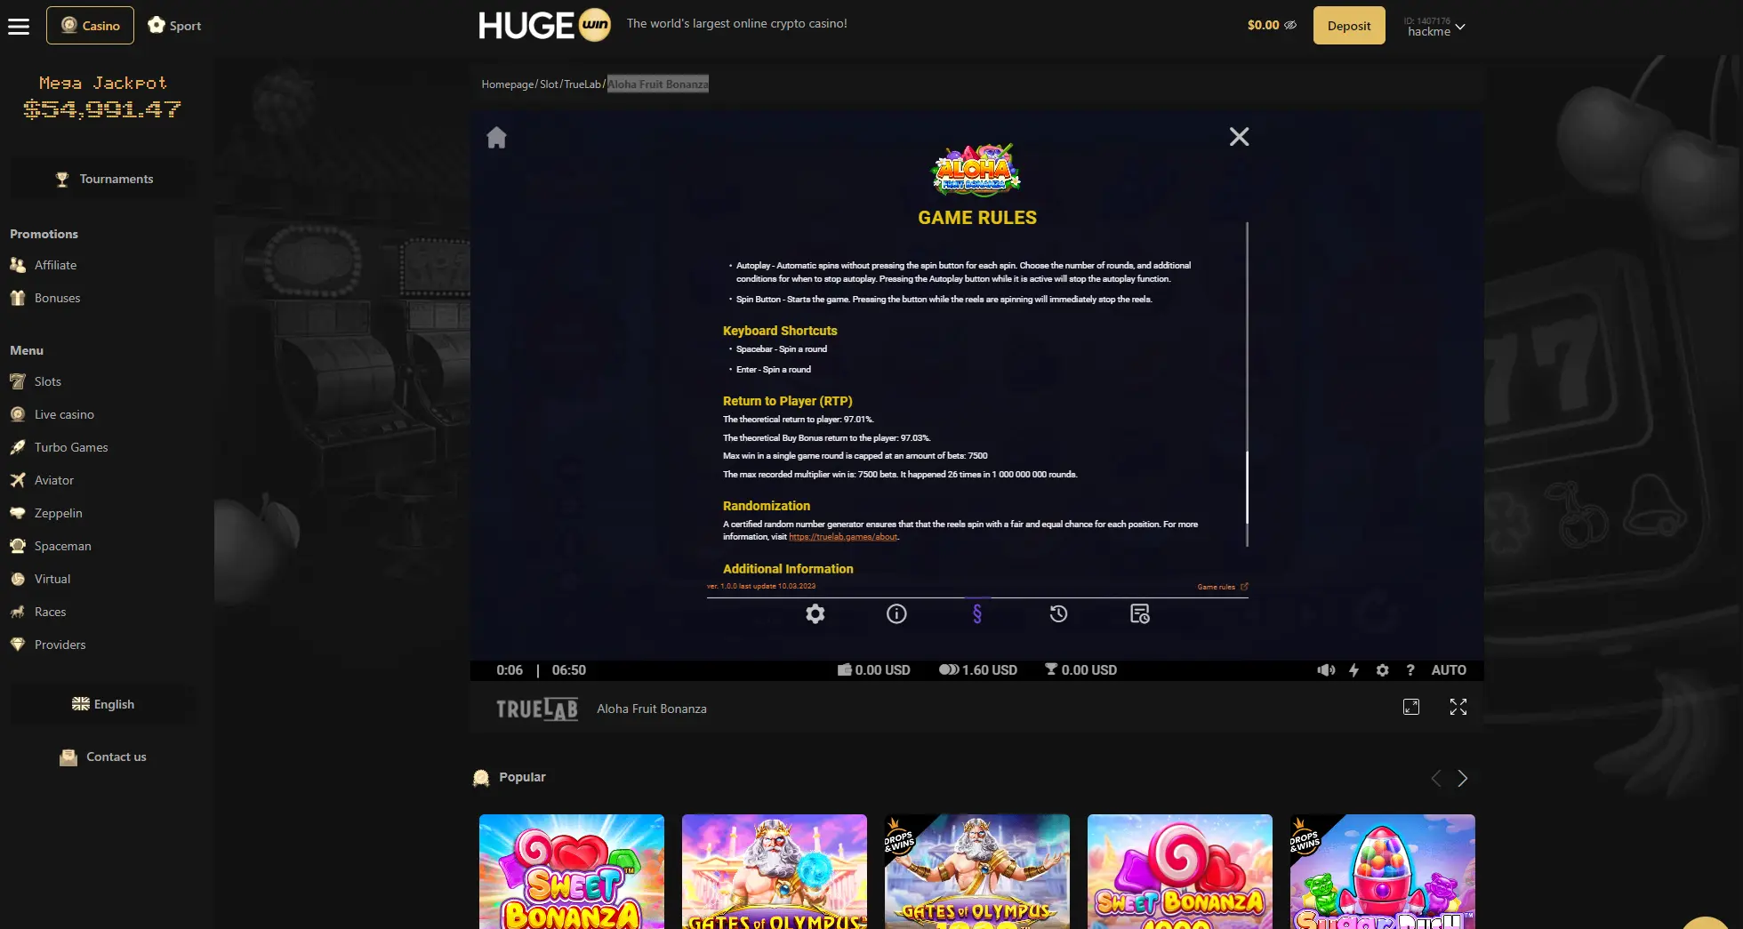Select the rules section-sign tab
Viewport: 1743px width, 929px height.
pyautogui.click(x=977, y=613)
